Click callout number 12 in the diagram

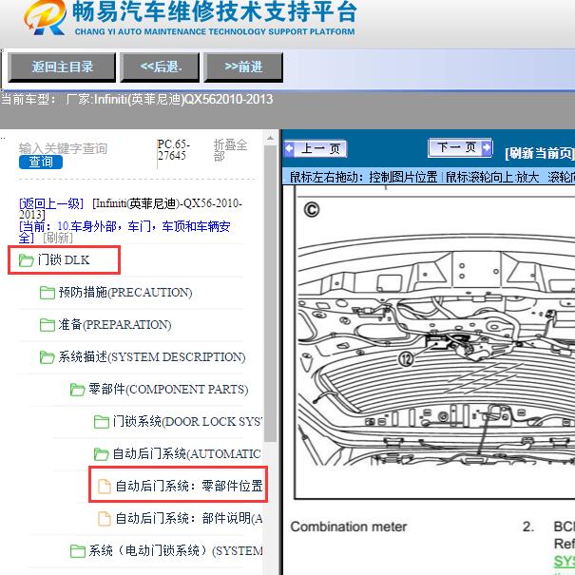(x=406, y=359)
